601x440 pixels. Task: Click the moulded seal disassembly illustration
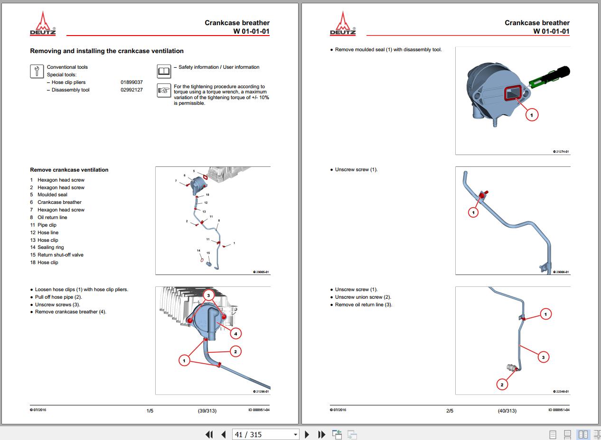tap(513, 101)
